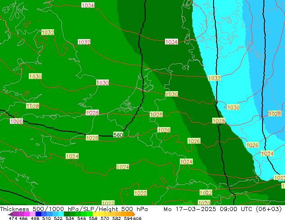Select the bright lime green legend swatch

click(89, 214)
